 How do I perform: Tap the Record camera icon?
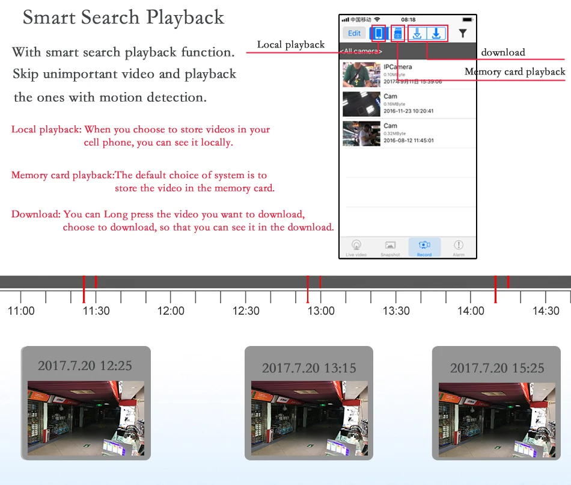pyautogui.click(x=424, y=245)
